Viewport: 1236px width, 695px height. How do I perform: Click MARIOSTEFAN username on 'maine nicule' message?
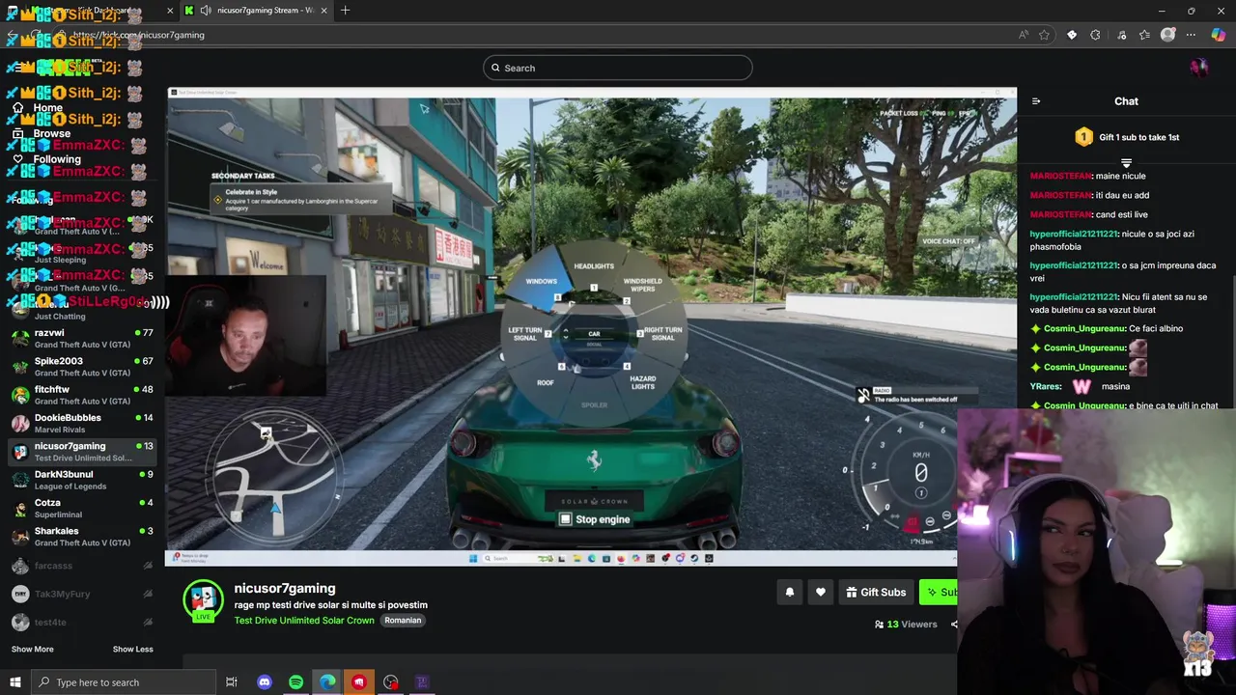(x=1061, y=176)
